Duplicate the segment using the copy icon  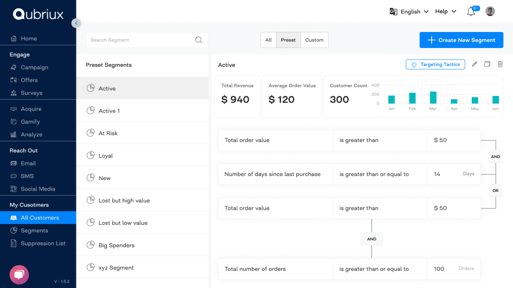(x=487, y=64)
